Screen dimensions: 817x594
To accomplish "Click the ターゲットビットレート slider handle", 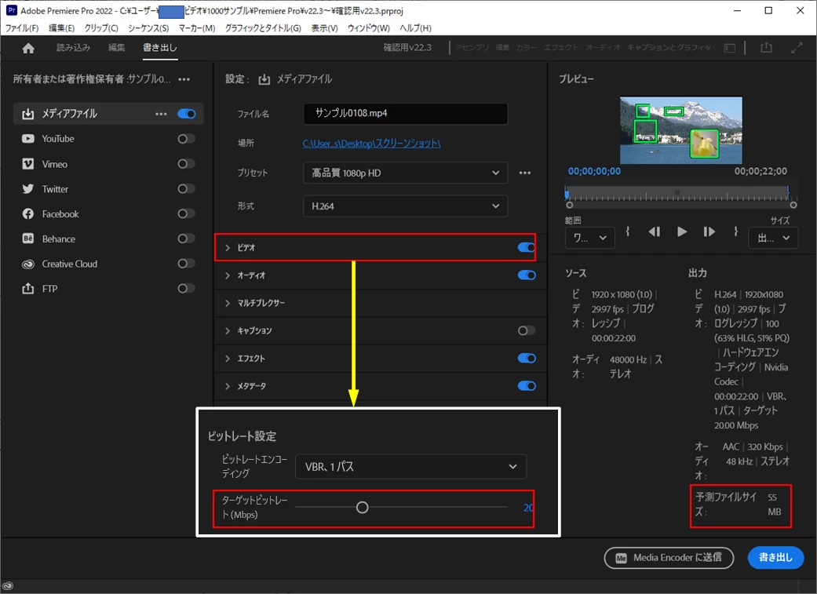I will tap(362, 508).
